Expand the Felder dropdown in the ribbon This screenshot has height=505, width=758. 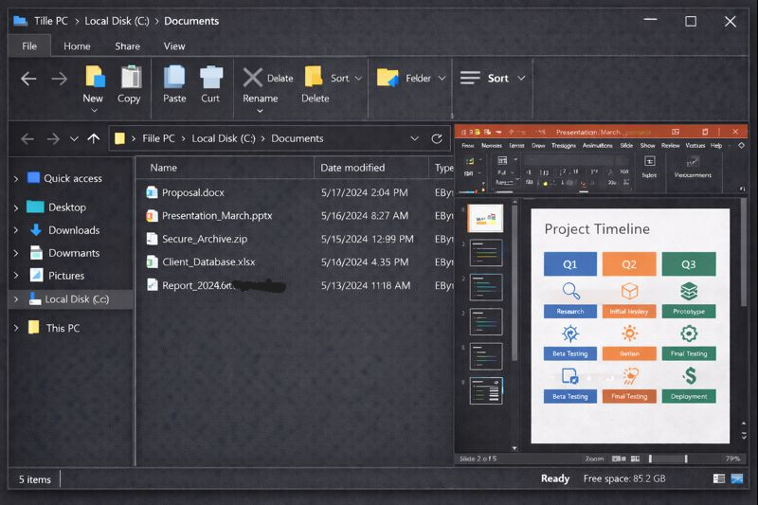pyautogui.click(x=442, y=79)
